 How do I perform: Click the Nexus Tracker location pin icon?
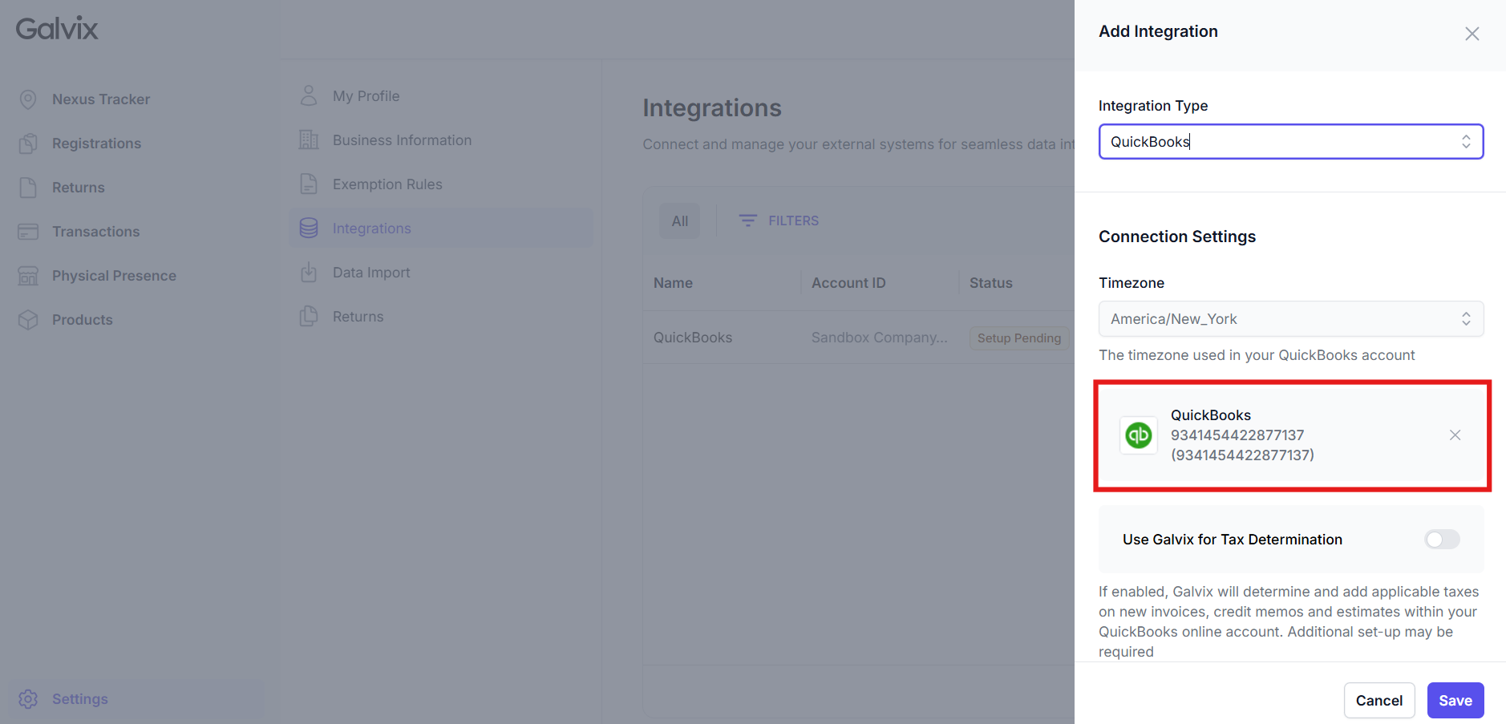pyautogui.click(x=28, y=99)
